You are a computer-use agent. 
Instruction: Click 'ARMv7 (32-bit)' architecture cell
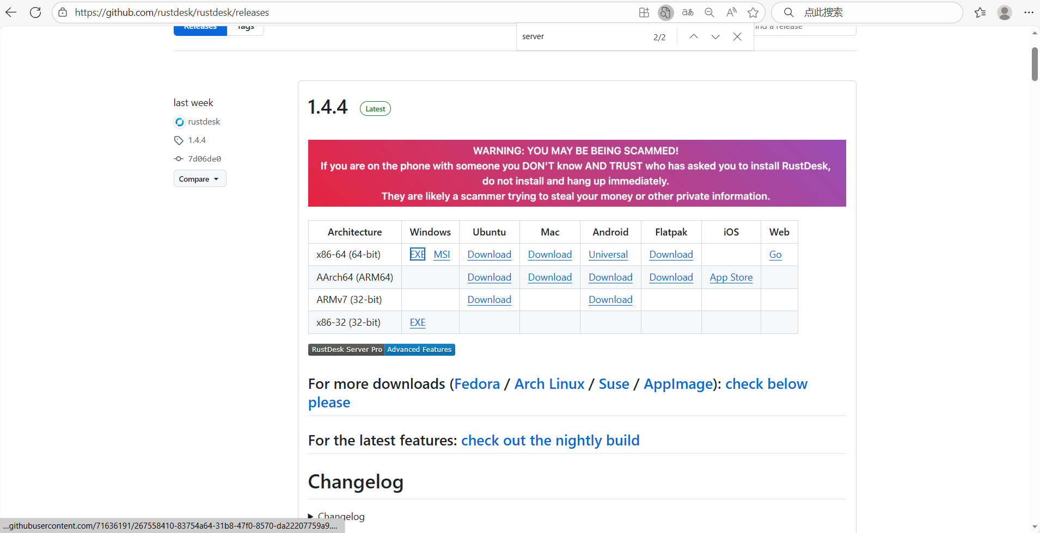click(x=355, y=300)
